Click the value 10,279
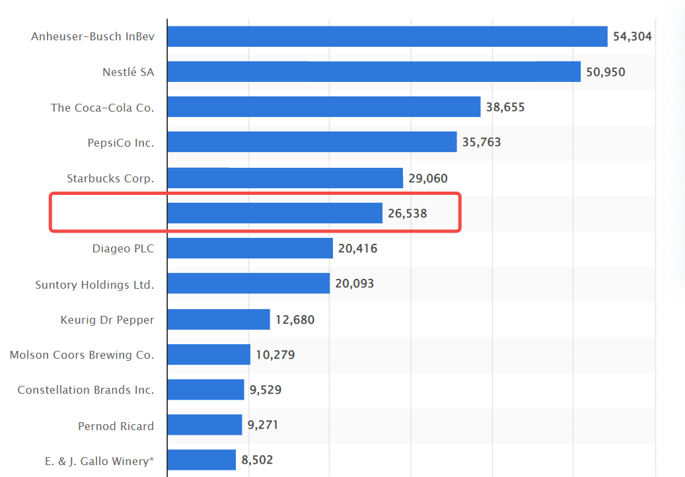The height and width of the screenshot is (477, 685). [275, 355]
